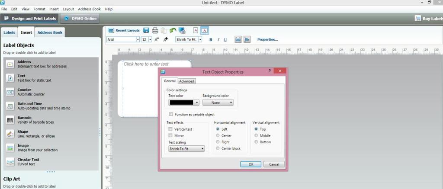The image size is (443, 189).
Task: Click the horizontal alignment toolbar icon
Action: point(238,39)
